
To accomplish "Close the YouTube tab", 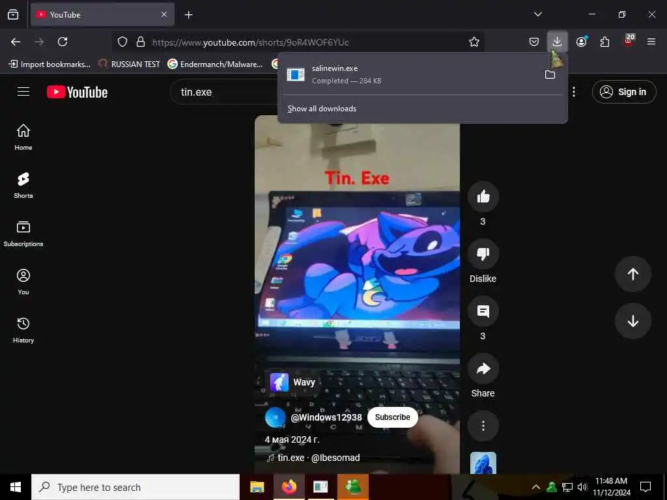I will click(x=164, y=14).
